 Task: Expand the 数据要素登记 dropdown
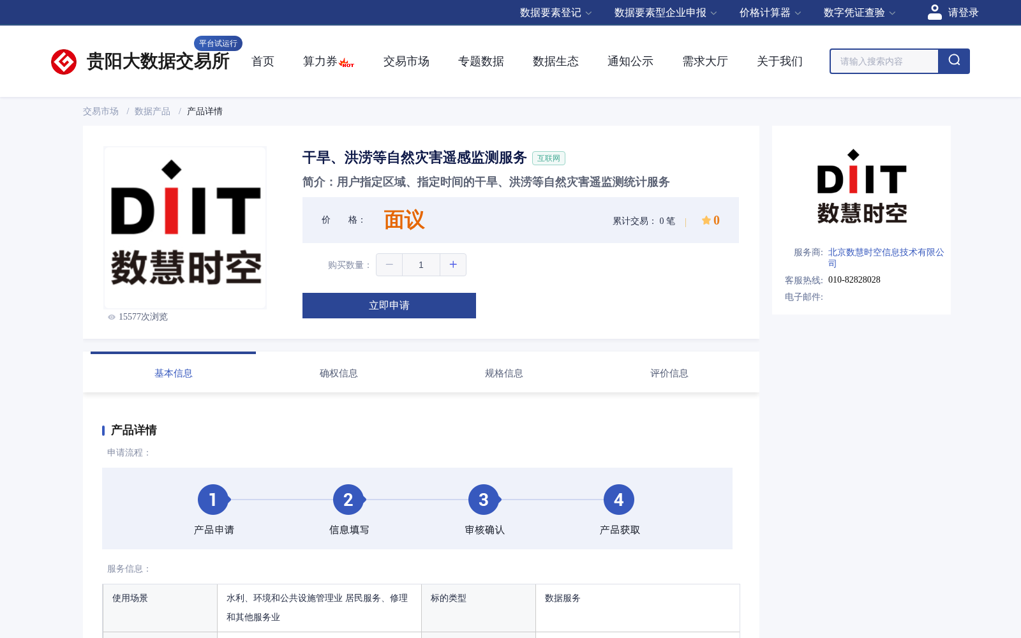(x=556, y=13)
